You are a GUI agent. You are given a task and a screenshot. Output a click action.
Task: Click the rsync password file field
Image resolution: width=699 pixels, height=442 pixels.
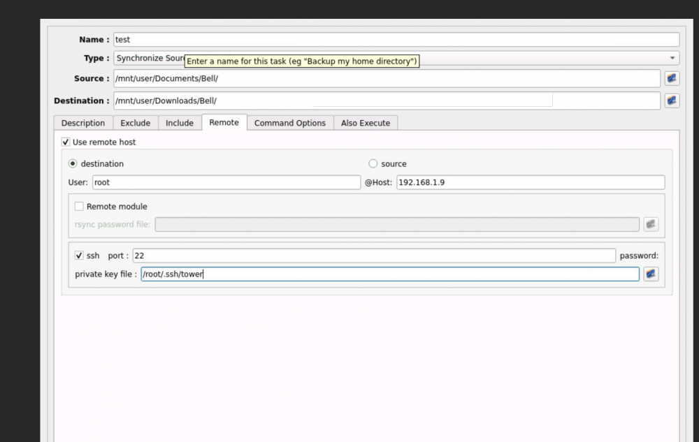[397, 224]
